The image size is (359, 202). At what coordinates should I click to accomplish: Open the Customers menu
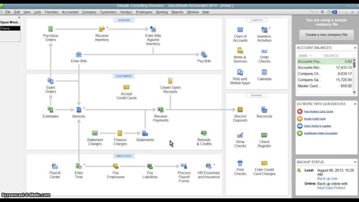[x=108, y=12]
